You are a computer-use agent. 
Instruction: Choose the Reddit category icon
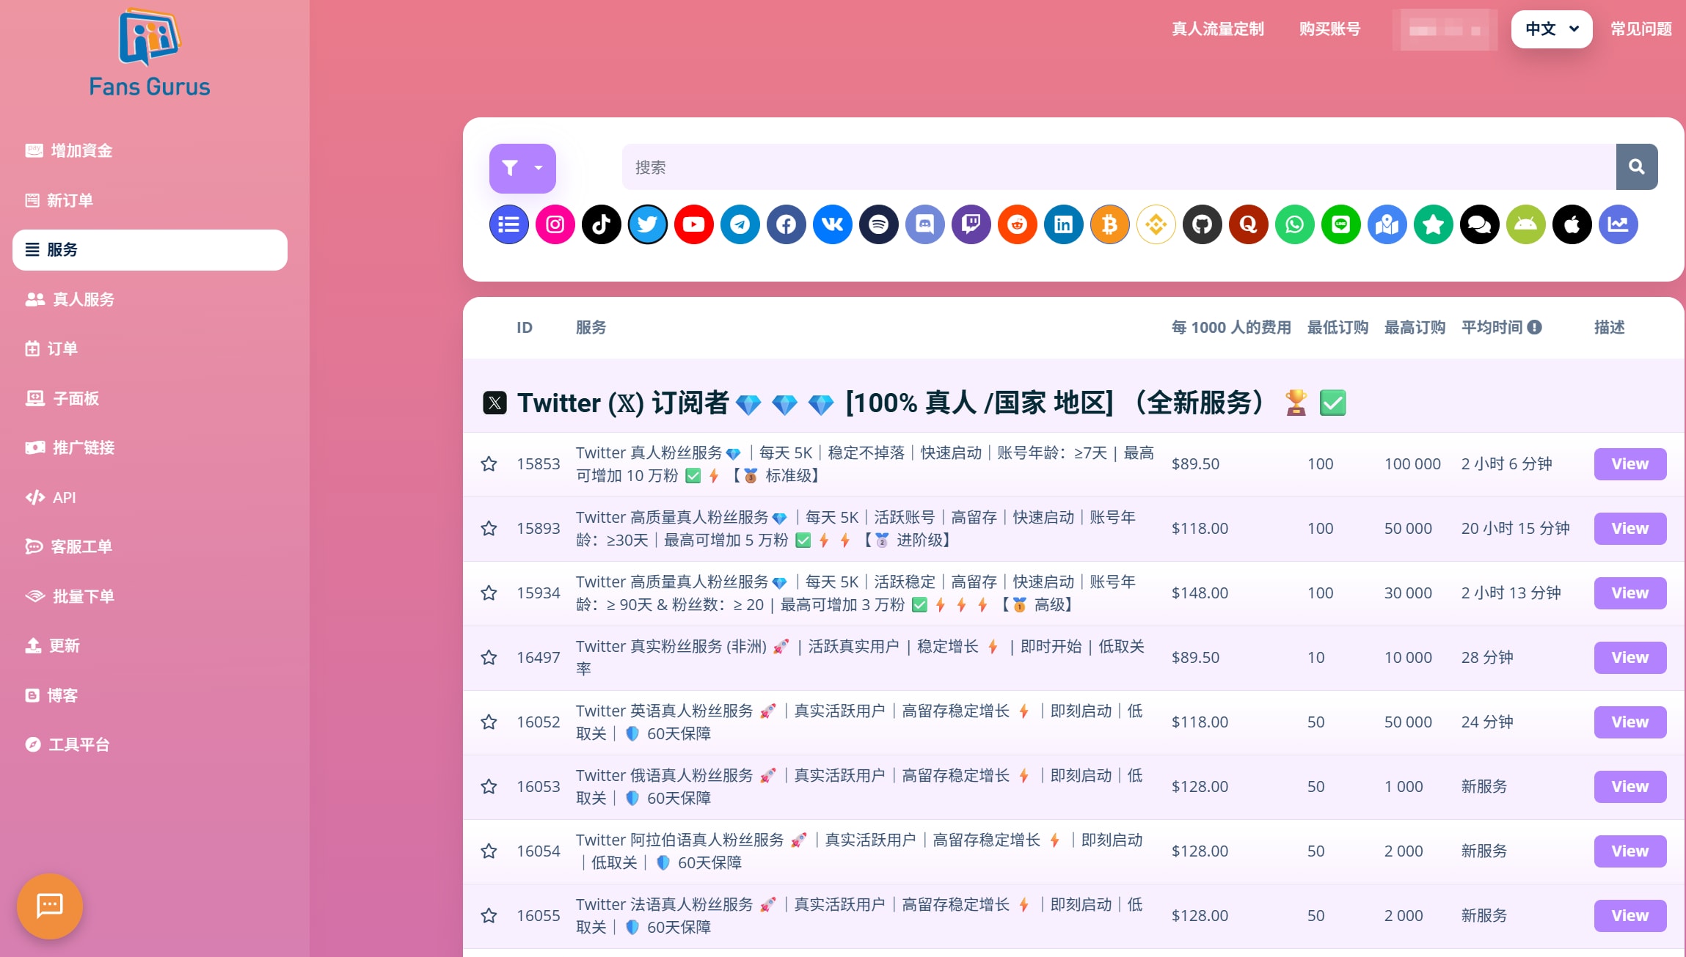1017,224
